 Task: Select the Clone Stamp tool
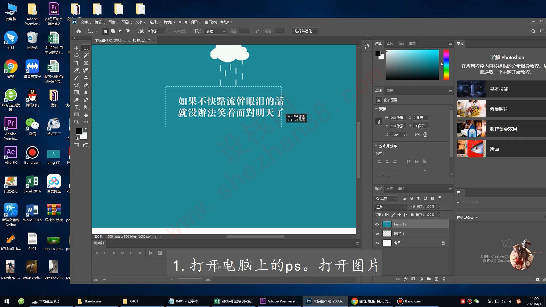(86, 78)
